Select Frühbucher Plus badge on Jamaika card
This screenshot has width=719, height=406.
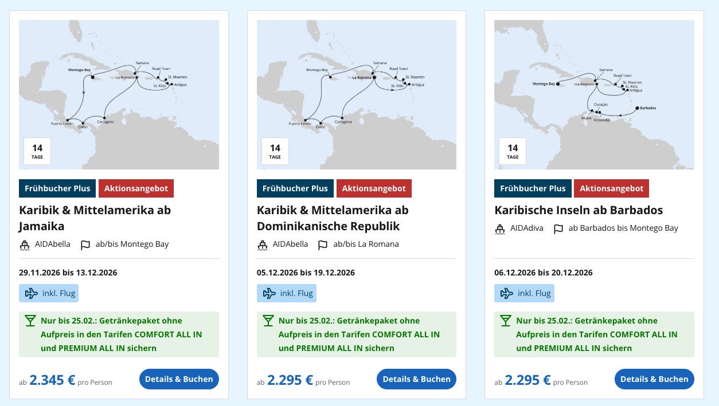click(57, 188)
